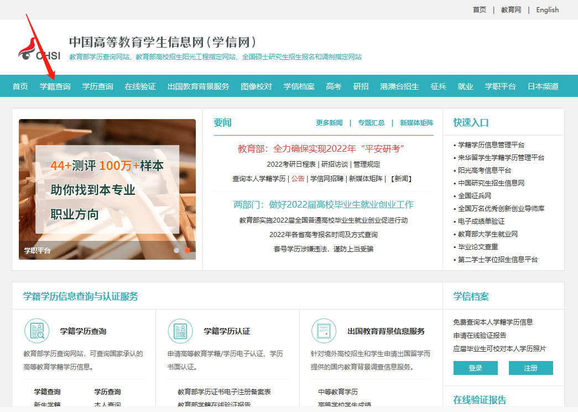
Task: Open 学职平台 in the navigation bar
Action: [500, 86]
